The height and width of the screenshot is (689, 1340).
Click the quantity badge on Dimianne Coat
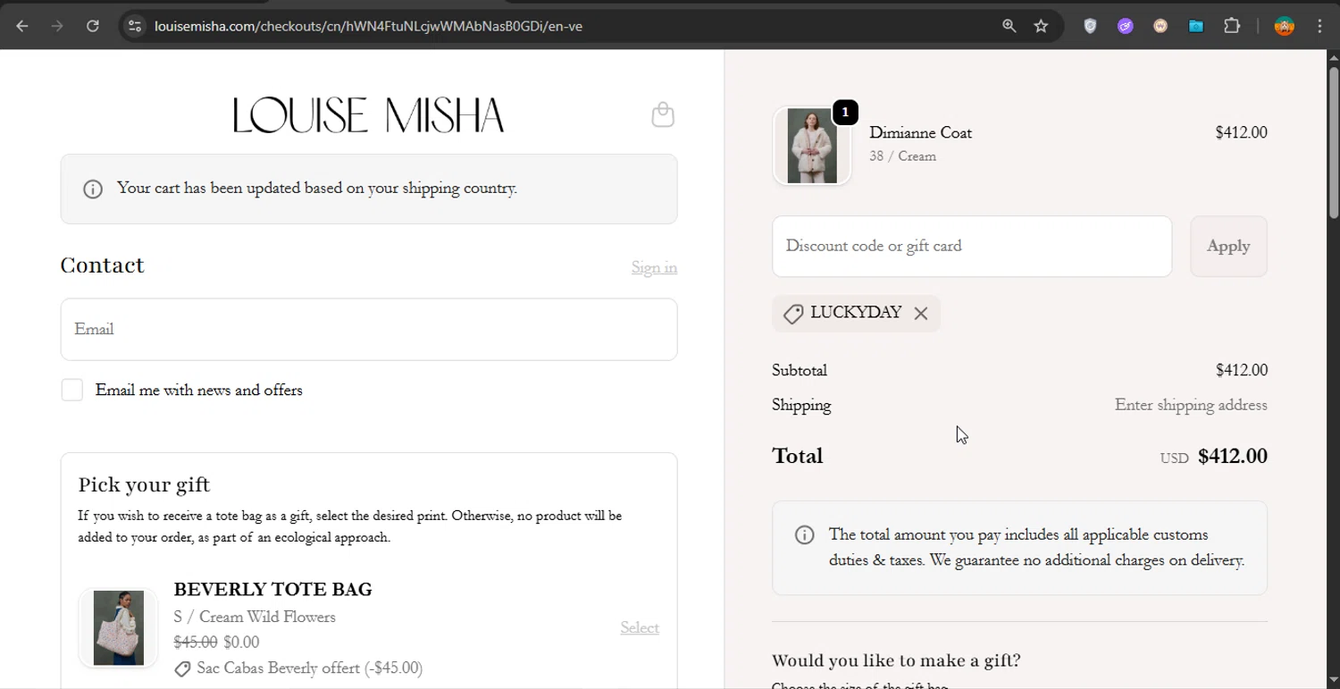click(845, 113)
